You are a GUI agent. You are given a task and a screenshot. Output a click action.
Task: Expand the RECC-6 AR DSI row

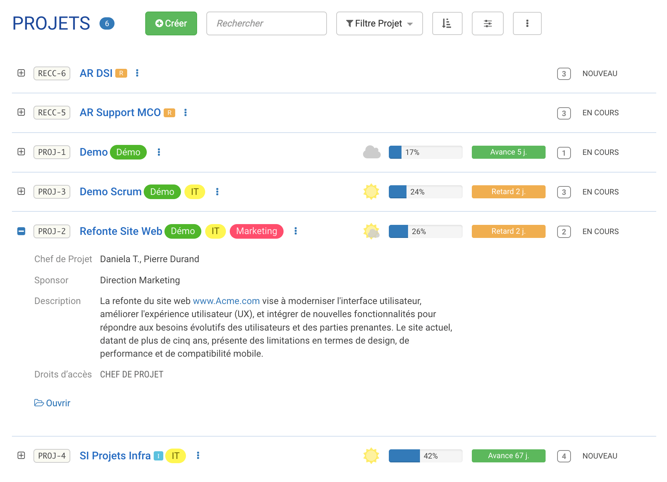22,73
